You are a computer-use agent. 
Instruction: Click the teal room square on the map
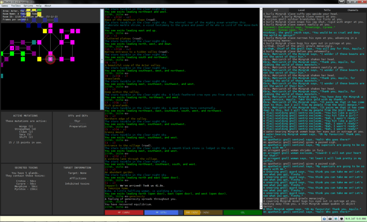[x=34, y=42]
